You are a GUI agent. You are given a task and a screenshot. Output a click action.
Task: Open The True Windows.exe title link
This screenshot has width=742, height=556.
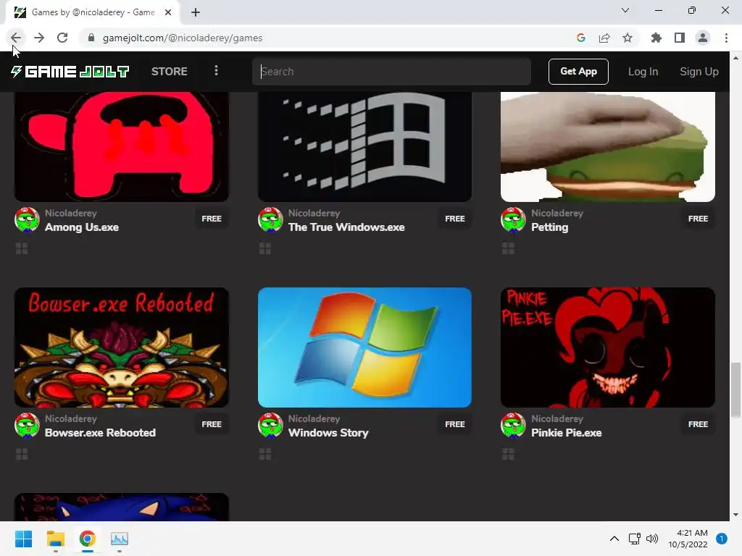click(346, 227)
